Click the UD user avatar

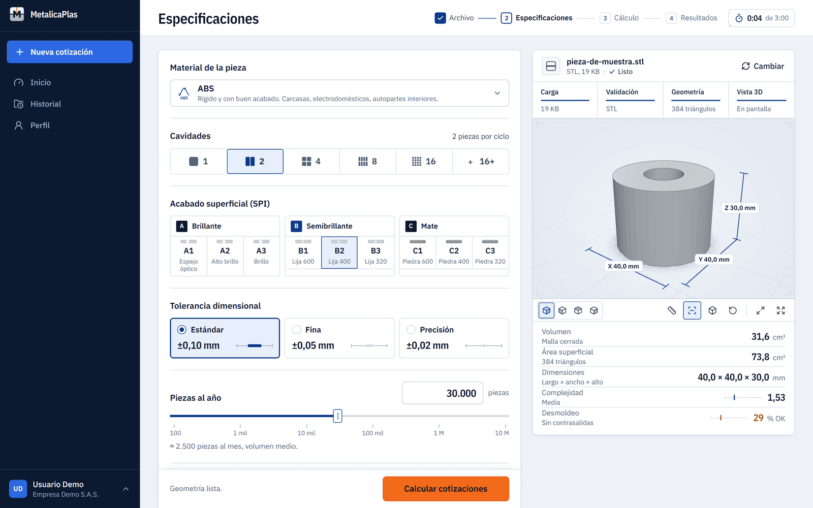click(x=18, y=489)
